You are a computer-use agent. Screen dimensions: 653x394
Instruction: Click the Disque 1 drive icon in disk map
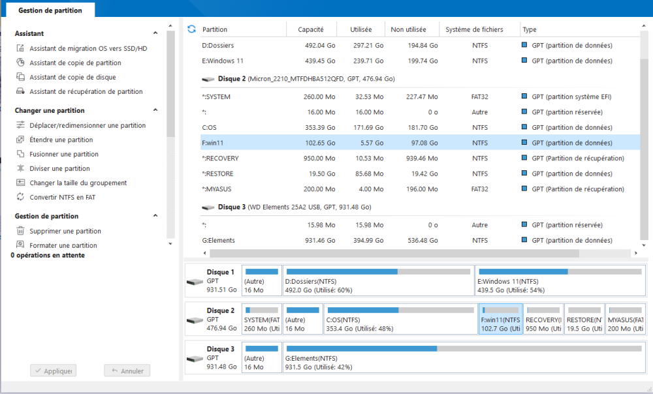coord(195,282)
